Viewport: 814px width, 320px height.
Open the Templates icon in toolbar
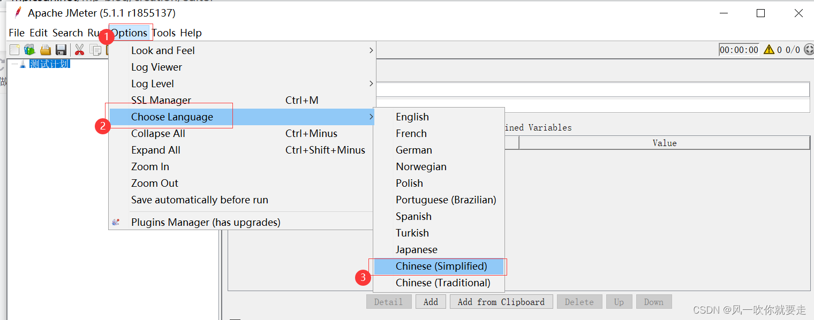pyautogui.click(x=29, y=50)
